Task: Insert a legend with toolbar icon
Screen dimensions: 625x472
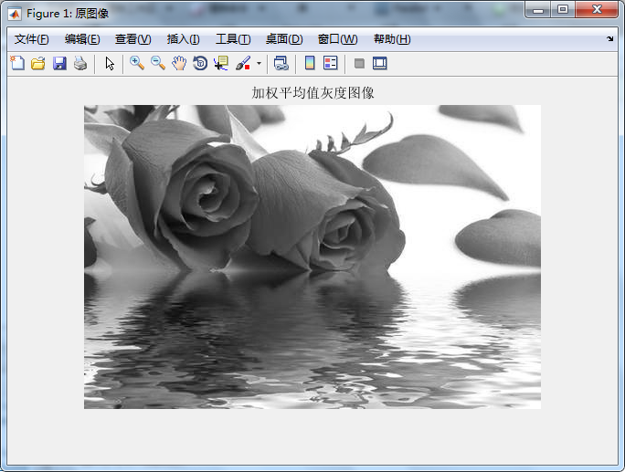Action: 331,63
